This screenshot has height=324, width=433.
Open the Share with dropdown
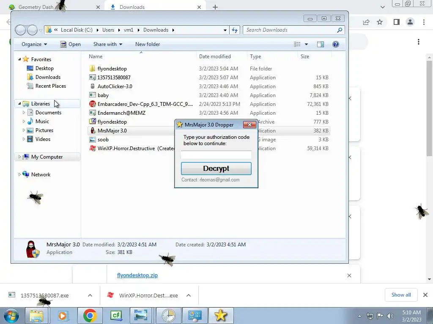108,44
